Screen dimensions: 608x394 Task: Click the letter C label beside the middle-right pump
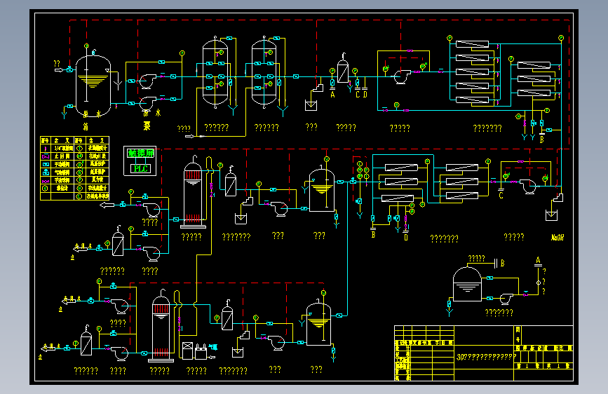click(501, 196)
